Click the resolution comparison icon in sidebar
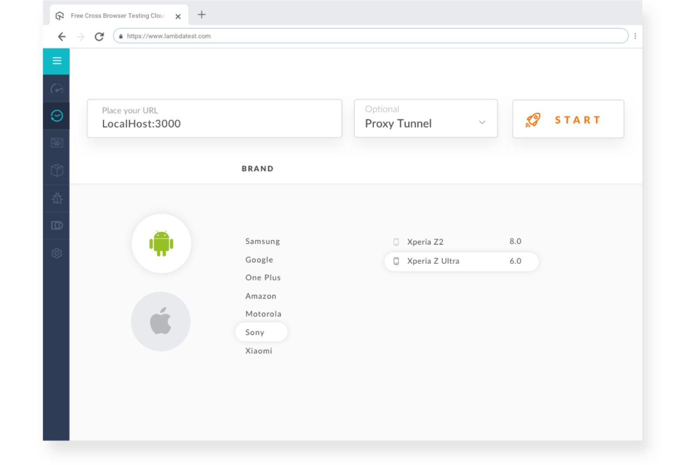Screen dimensions: 698x465 (x=56, y=225)
